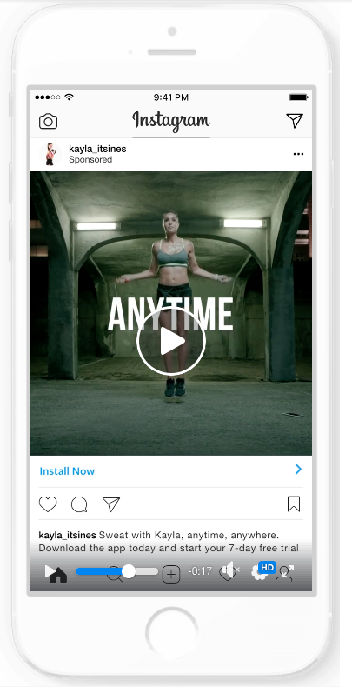Click small play button in video bar
The height and width of the screenshot is (687, 352).
tap(50, 571)
